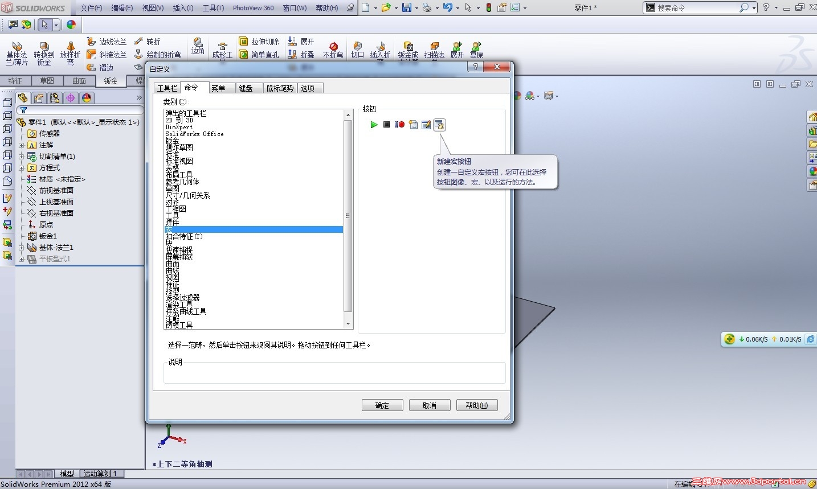Open the FeatureManager design tree panel tab
Viewport: 817px width, 489px height.
[x=23, y=98]
